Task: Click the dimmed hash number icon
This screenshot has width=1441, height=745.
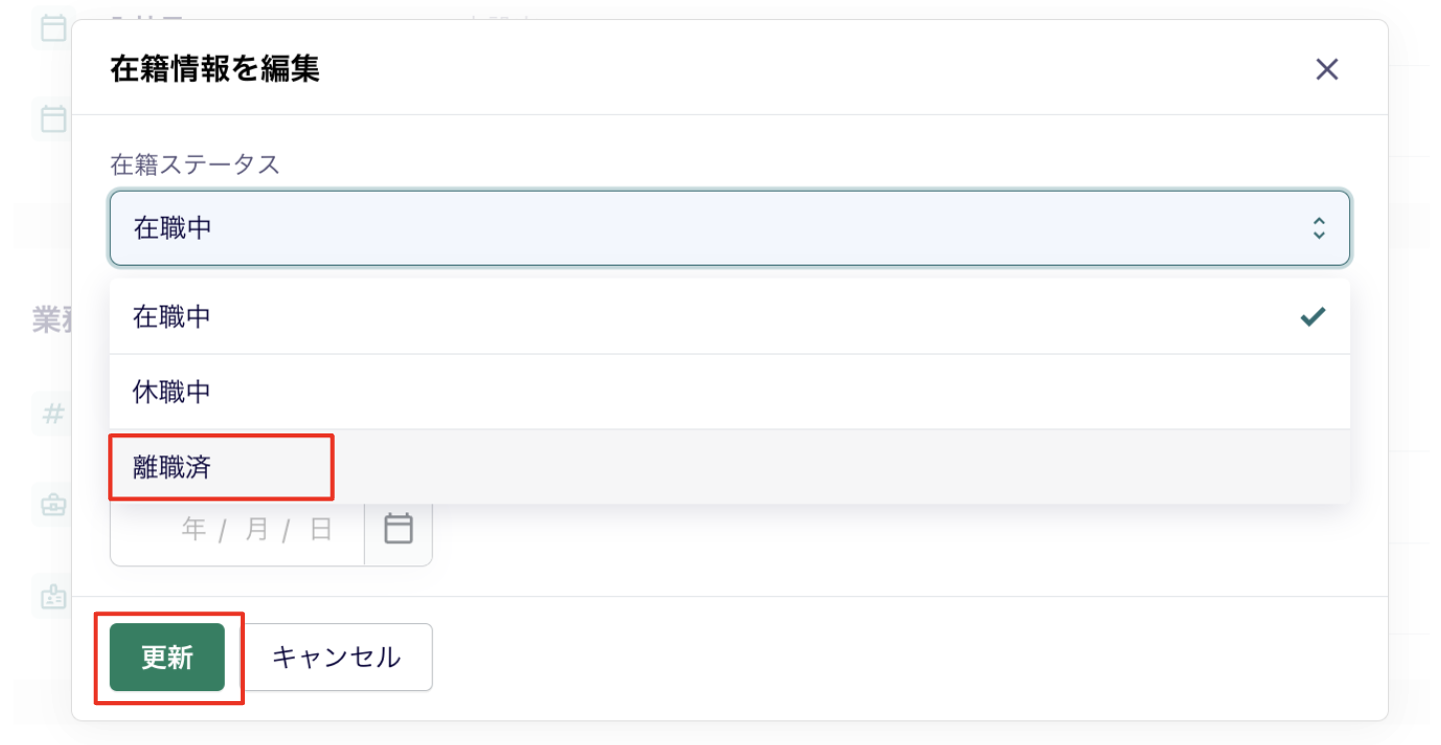Action: click(x=52, y=412)
